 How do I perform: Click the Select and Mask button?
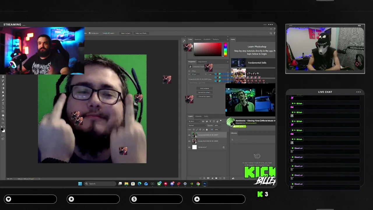tap(141, 33)
